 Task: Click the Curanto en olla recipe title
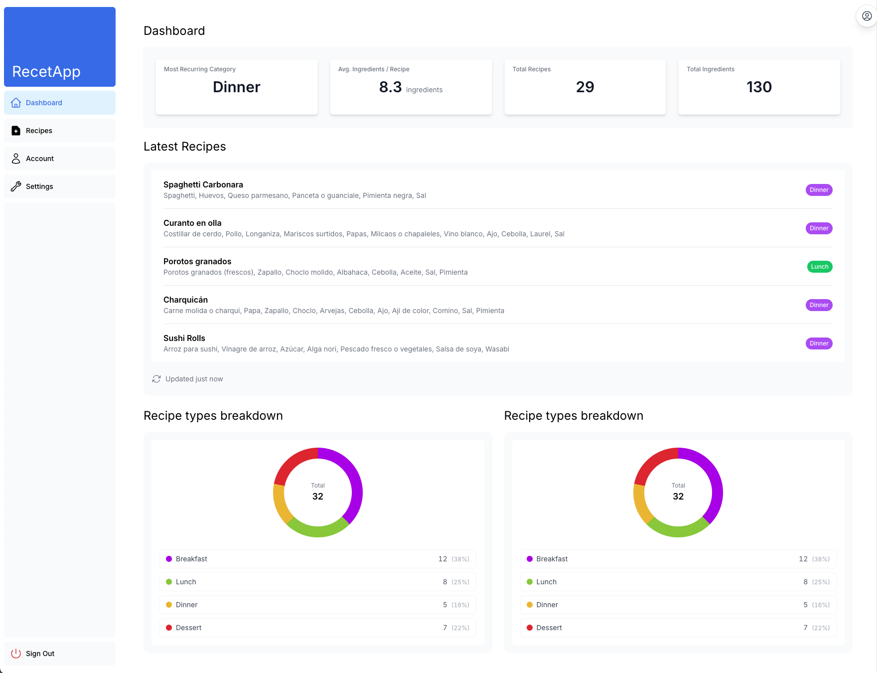click(x=192, y=223)
